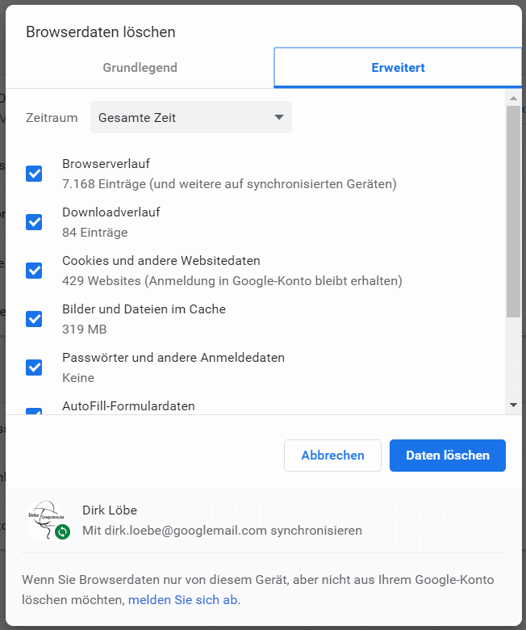Click the Abbrechen button
This screenshot has height=630, width=526.
[332, 456]
